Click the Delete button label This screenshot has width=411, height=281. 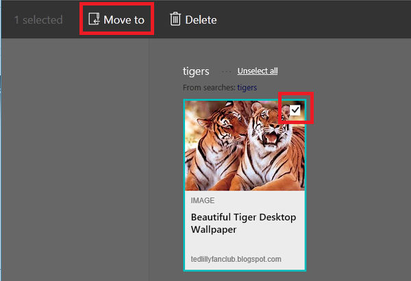point(201,20)
